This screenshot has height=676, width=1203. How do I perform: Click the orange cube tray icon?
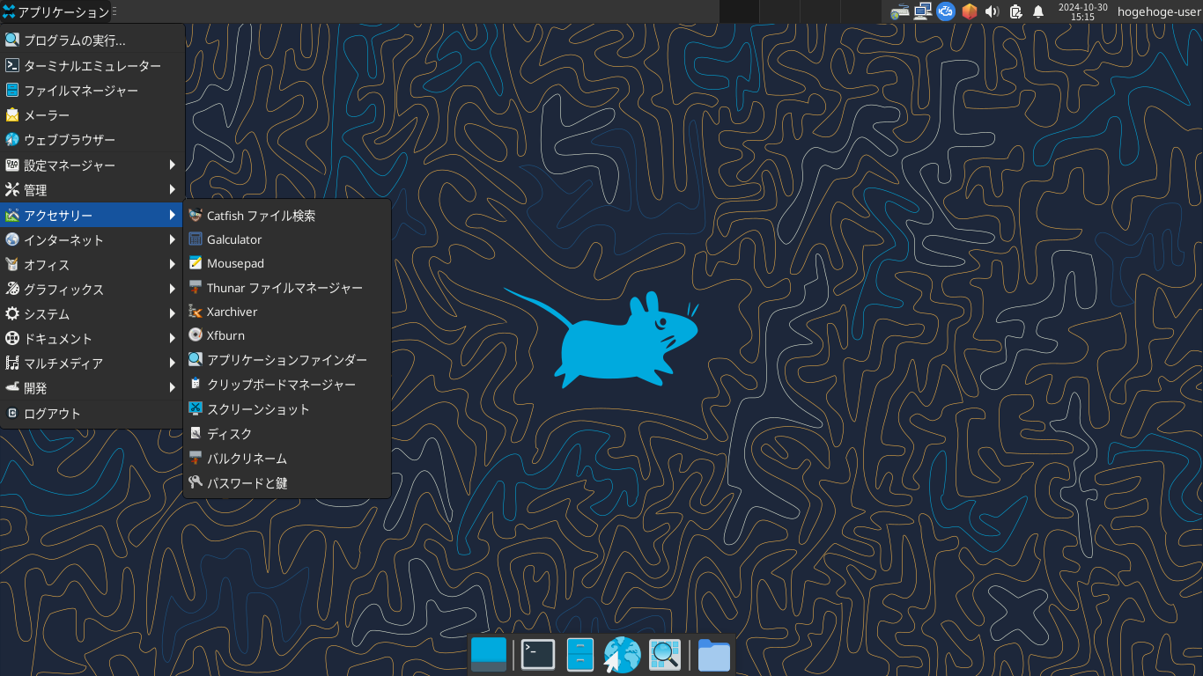coord(970,11)
